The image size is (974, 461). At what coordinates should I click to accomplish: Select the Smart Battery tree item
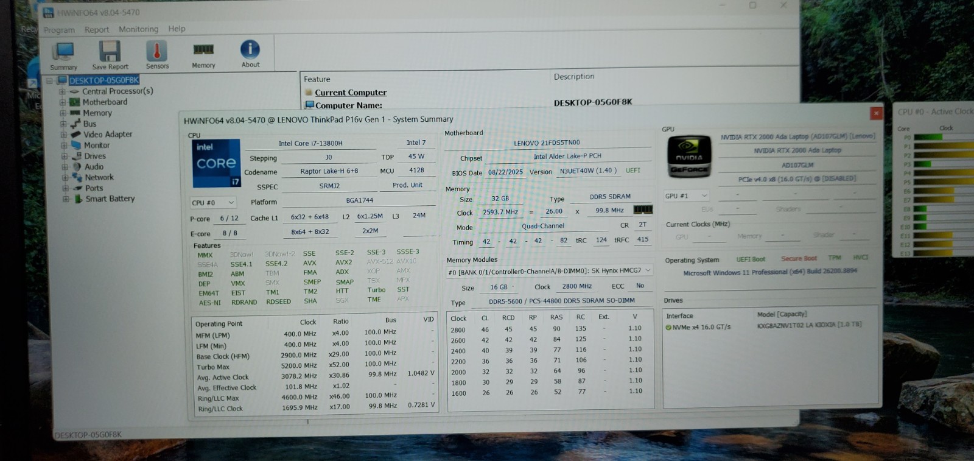point(110,199)
